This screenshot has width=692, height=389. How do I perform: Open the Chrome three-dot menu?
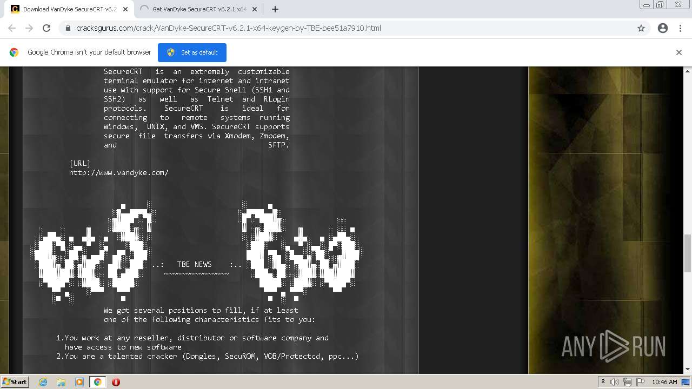click(x=680, y=28)
